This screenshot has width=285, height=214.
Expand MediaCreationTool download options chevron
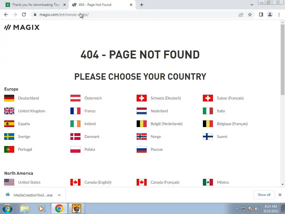coord(59,195)
